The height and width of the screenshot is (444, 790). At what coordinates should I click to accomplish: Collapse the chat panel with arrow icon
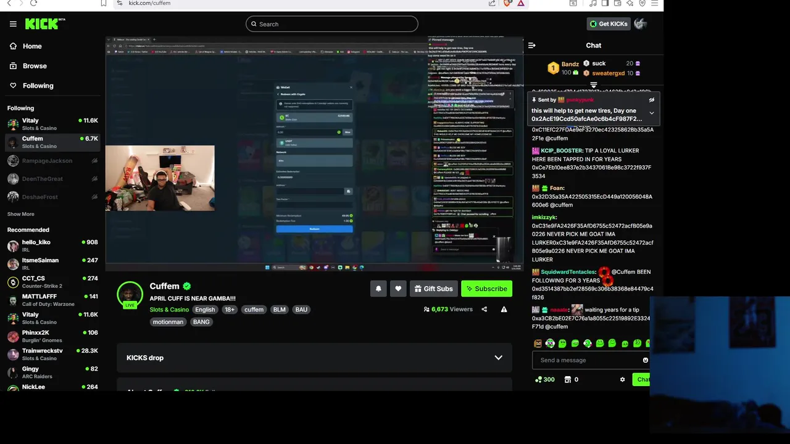click(532, 45)
